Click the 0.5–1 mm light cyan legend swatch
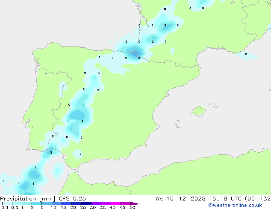This screenshot has height=209, width=271. click(17, 203)
